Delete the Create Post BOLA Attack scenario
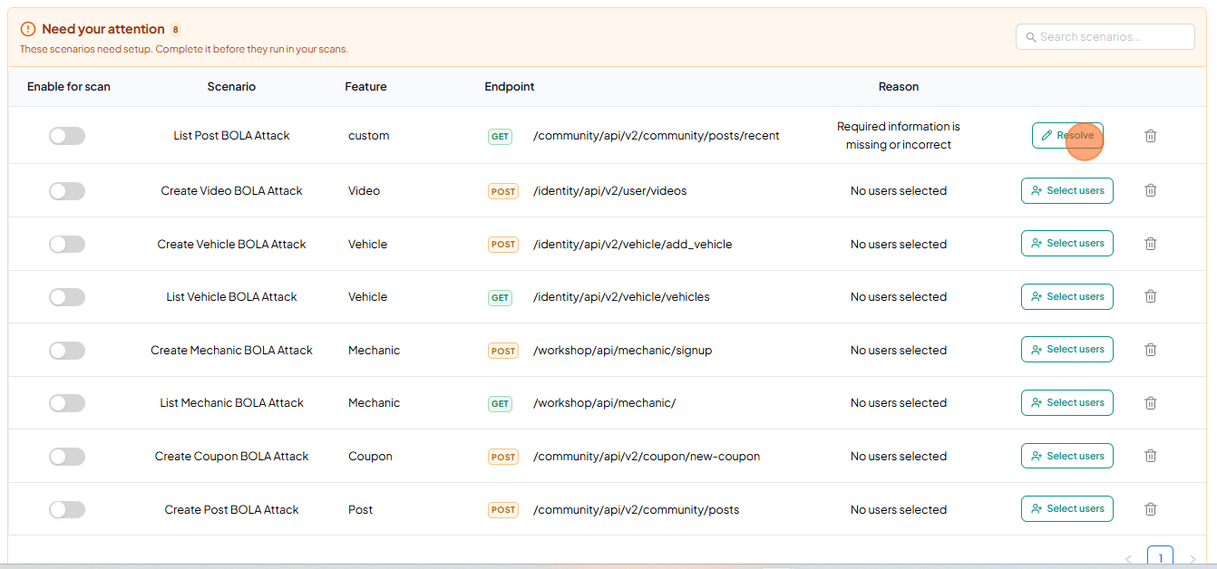 pyautogui.click(x=1150, y=509)
